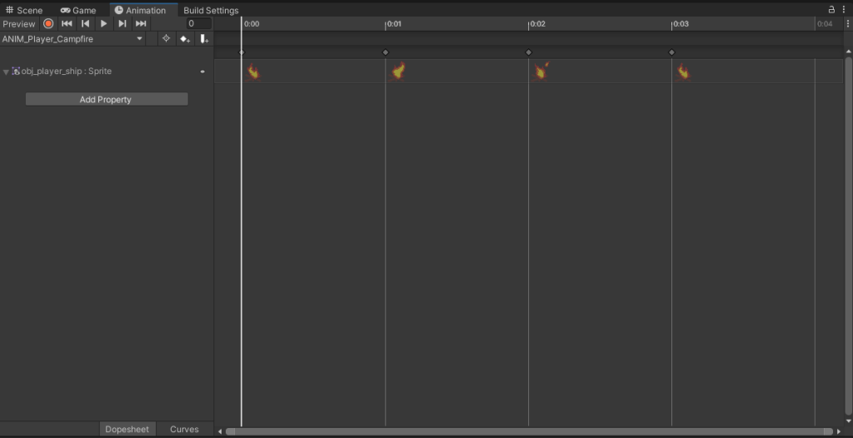
Task: Enable keyframe recording mode
Action: (48, 24)
